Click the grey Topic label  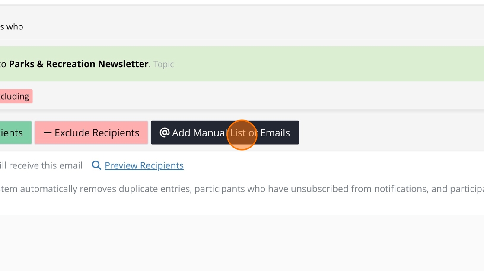[x=163, y=65]
